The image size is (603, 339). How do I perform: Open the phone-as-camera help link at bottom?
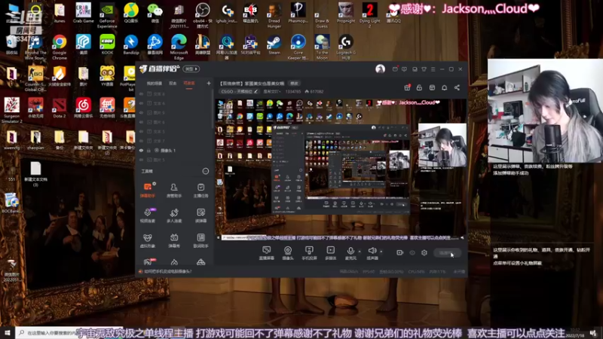click(168, 271)
